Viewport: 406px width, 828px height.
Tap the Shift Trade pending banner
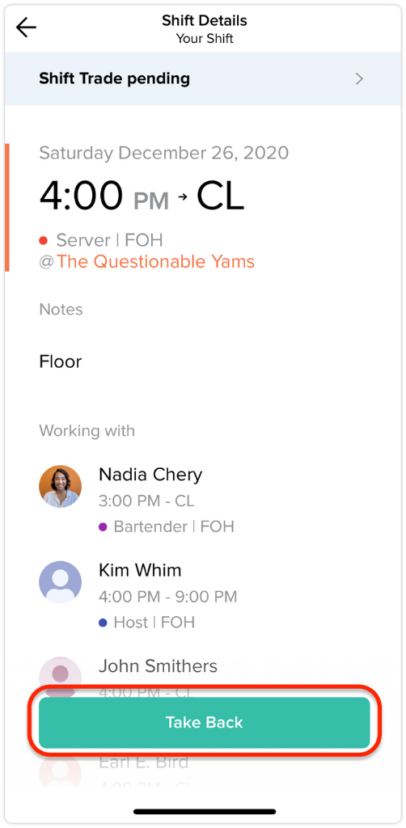click(203, 78)
